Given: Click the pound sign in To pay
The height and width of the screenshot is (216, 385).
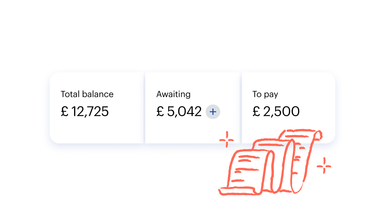Looking at the screenshot, I should pos(256,112).
